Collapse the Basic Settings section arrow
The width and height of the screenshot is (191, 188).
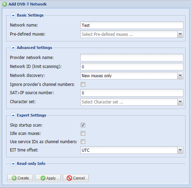13,16
